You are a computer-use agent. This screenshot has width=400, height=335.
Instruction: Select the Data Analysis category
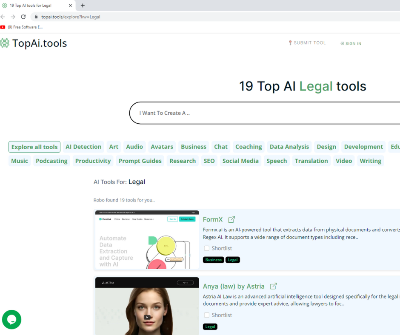pos(289,147)
